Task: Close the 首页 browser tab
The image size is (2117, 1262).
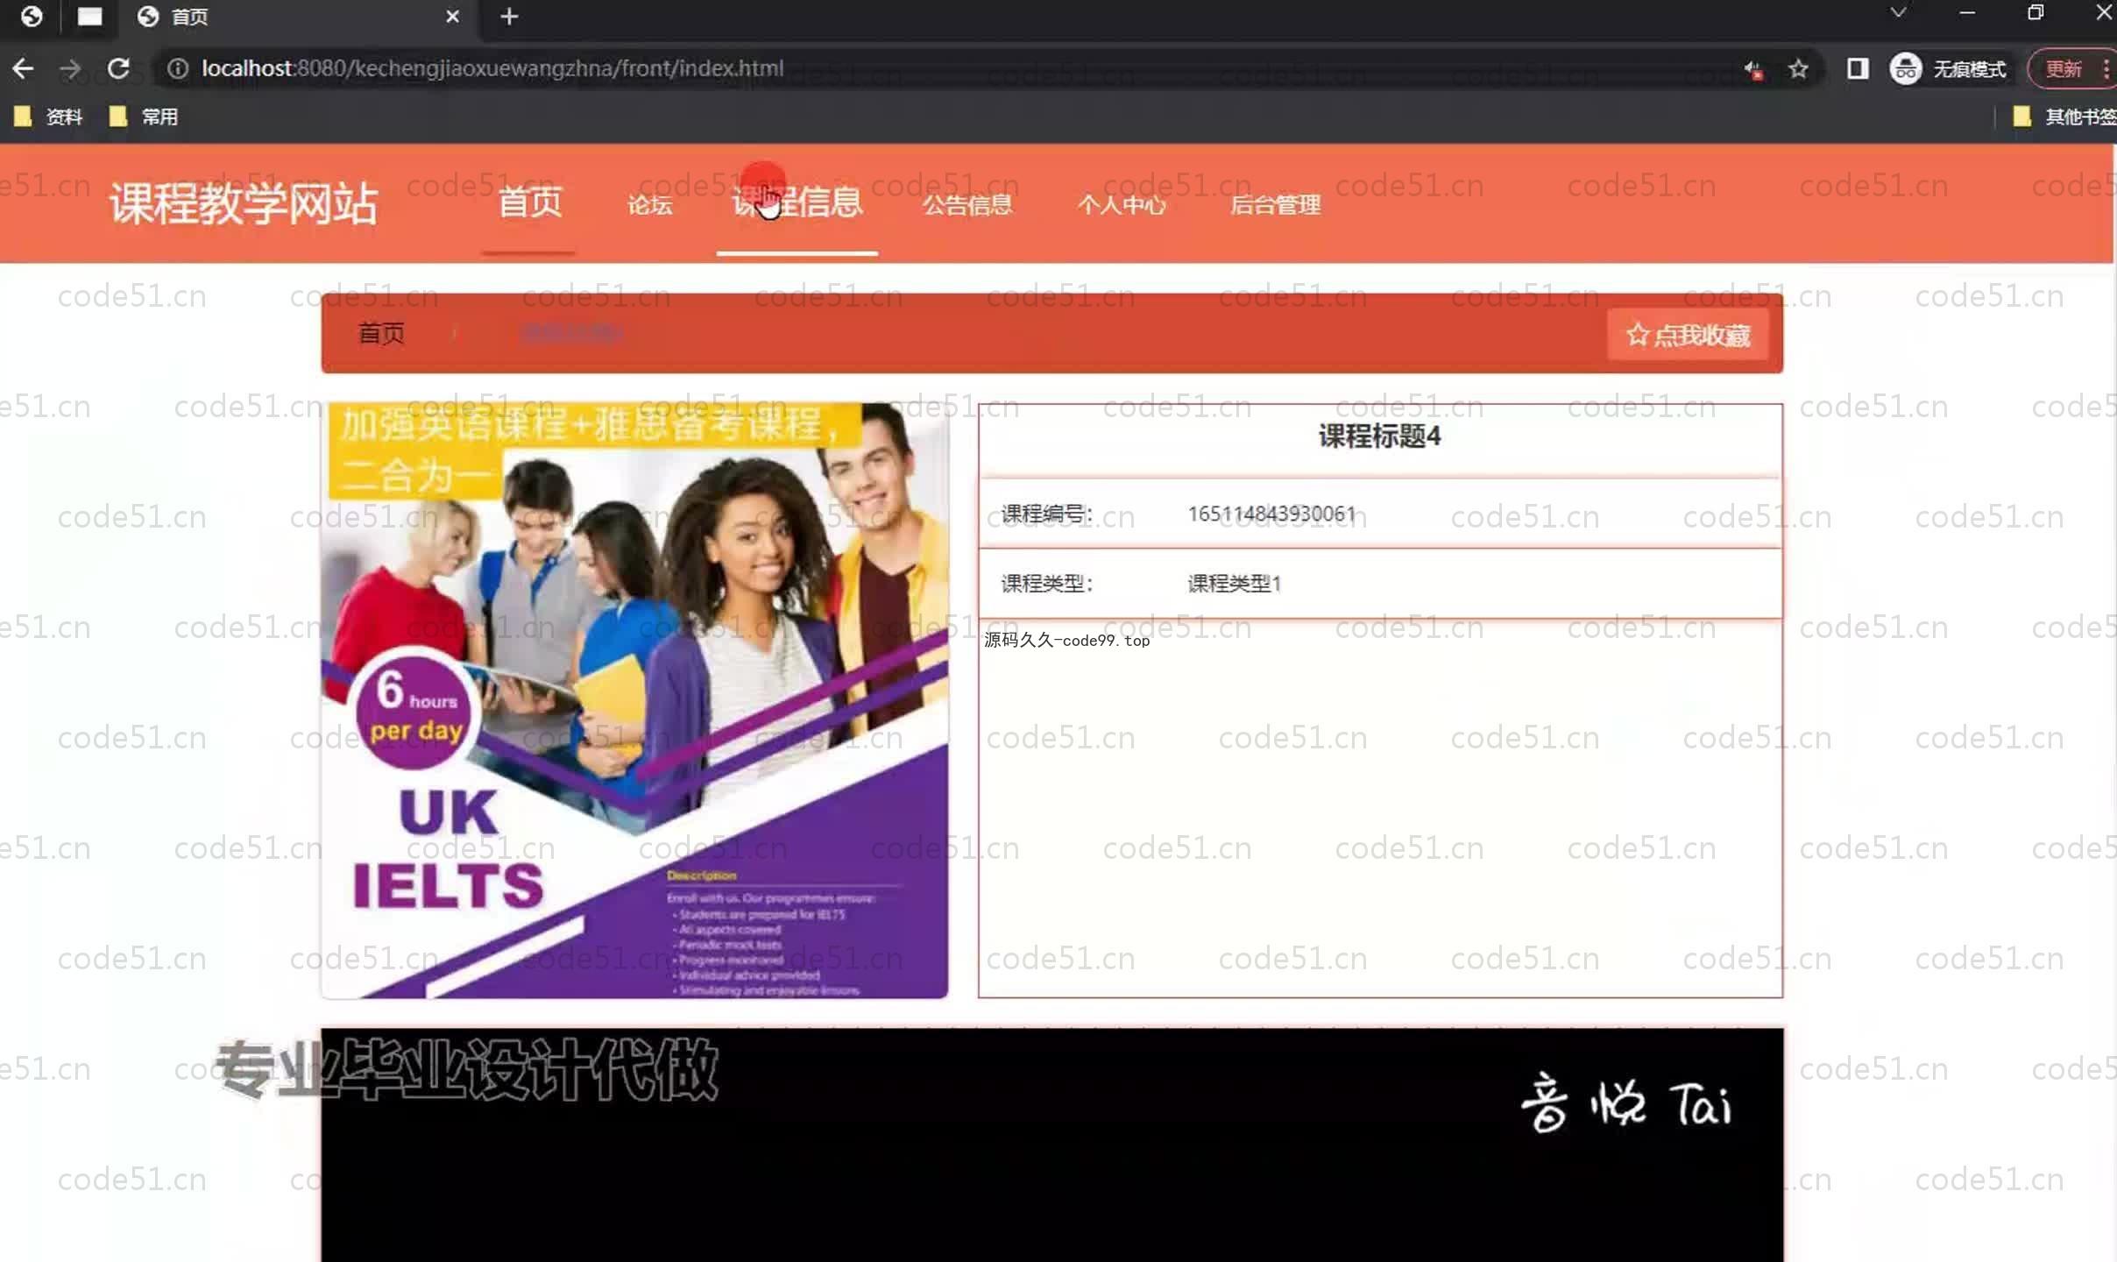Action: click(x=452, y=17)
